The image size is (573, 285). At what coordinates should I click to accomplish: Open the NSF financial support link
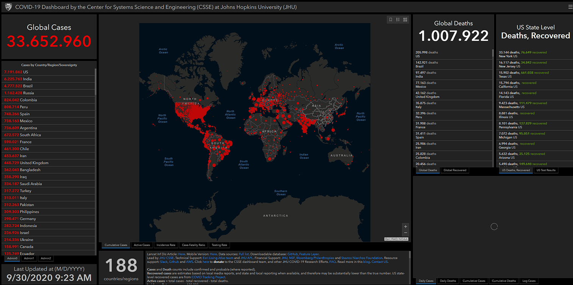point(292,258)
